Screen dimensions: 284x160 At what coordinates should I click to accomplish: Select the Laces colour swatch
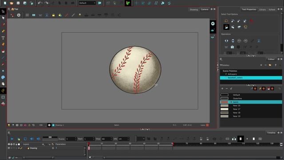click(x=251, y=102)
